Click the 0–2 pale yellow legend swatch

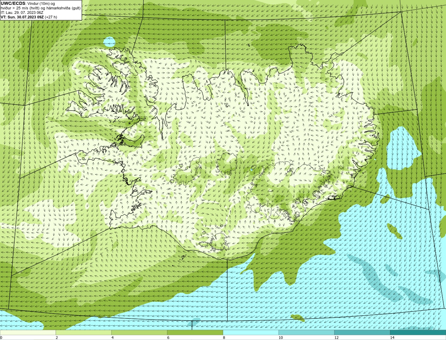(x=28, y=333)
